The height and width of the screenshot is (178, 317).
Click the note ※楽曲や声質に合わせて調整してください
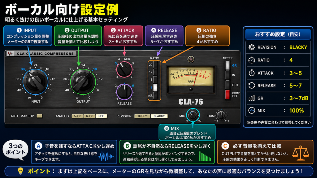click(279, 122)
